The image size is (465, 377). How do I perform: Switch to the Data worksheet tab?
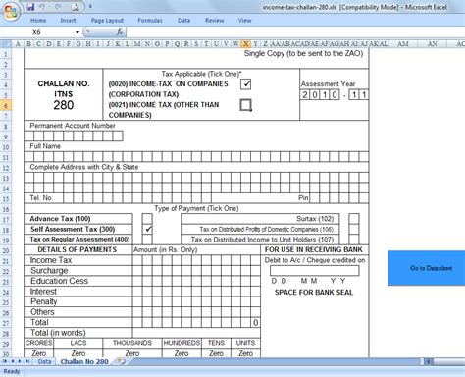(44, 361)
